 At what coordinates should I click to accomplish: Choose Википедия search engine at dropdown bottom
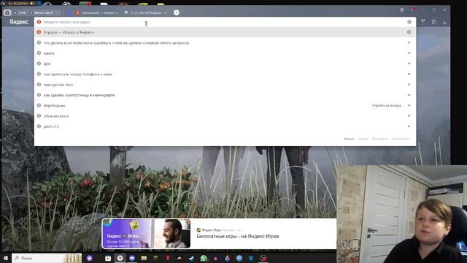coord(379,139)
